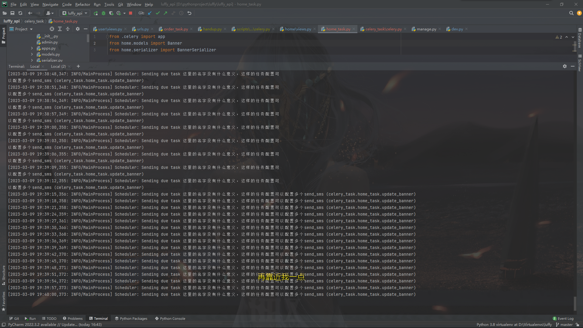
Task: Expand serializer.py tree node
Action: click(x=32, y=60)
